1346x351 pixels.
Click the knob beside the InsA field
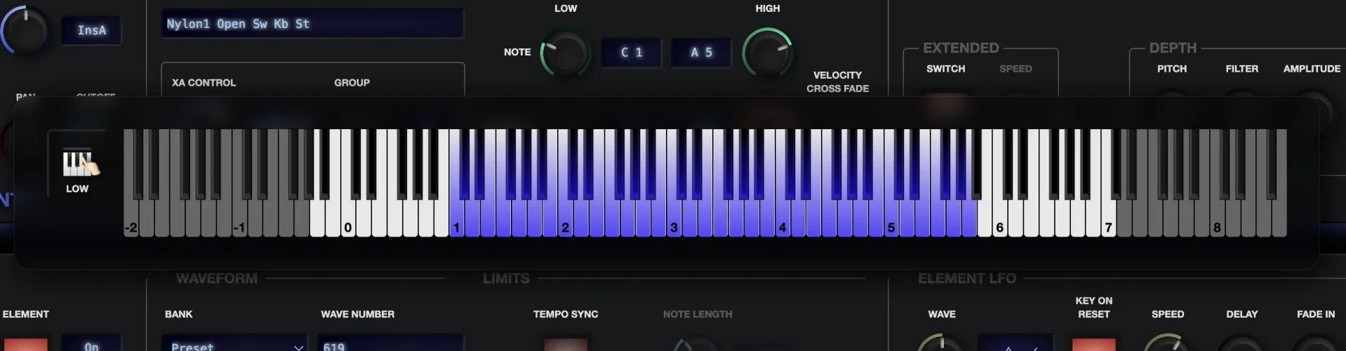tap(25, 31)
